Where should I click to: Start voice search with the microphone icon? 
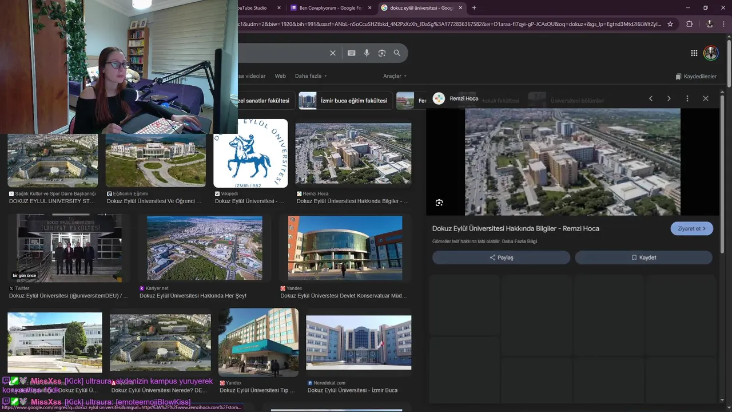coord(367,53)
